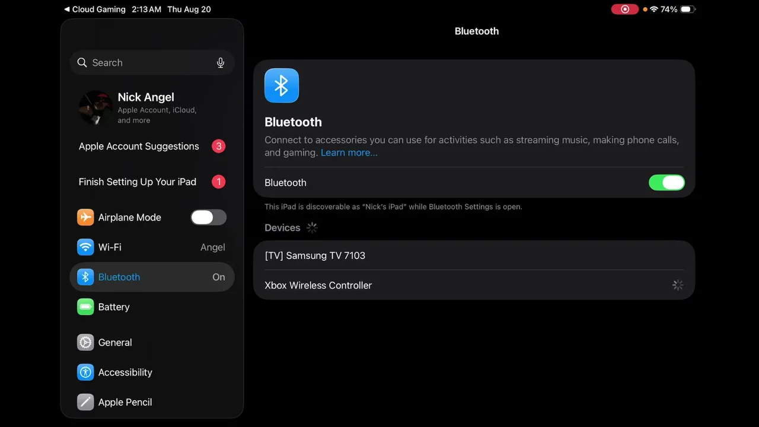Tap the Apple Pencil icon
Image resolution: width=759 pixels, height=427 pixels.
click(85, 402)
